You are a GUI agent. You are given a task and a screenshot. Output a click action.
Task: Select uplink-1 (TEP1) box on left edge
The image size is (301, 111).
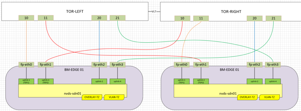pos(26,81)
